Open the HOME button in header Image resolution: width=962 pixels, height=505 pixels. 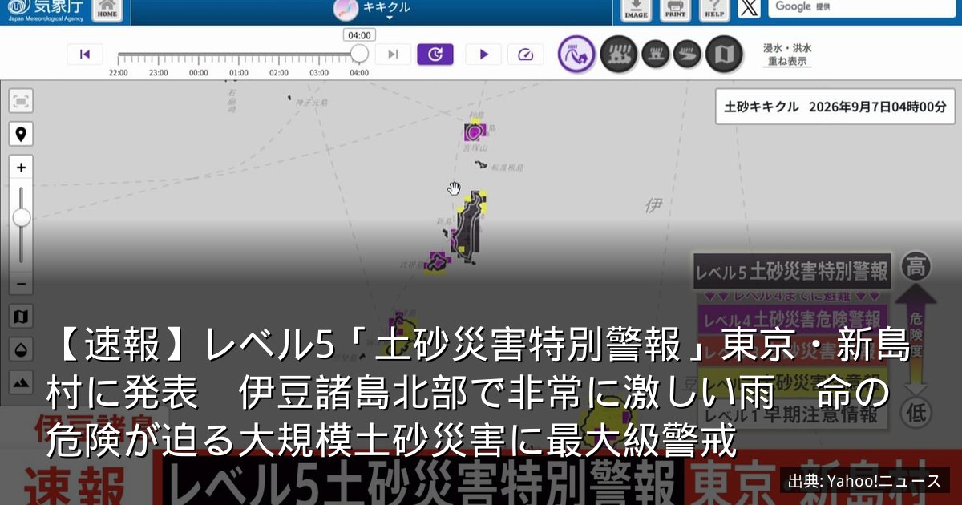(107, 10)
